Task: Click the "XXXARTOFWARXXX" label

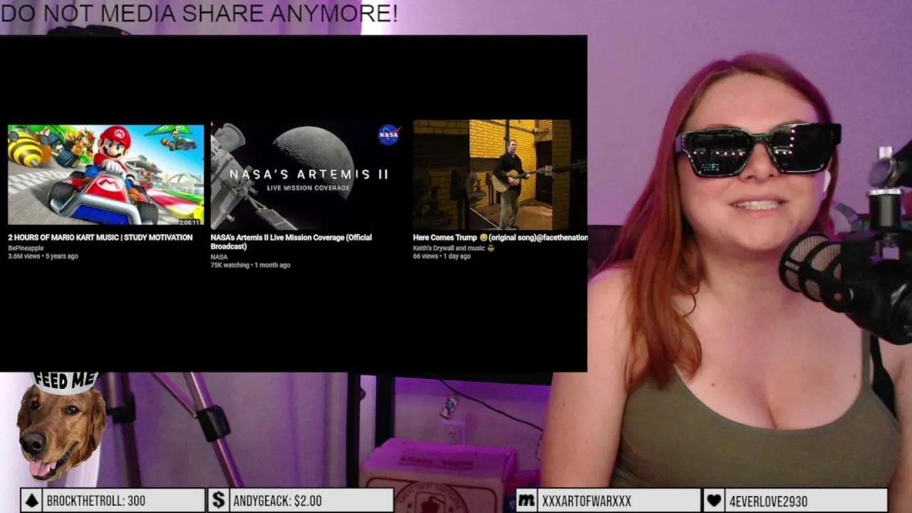Action: (586, 502)
